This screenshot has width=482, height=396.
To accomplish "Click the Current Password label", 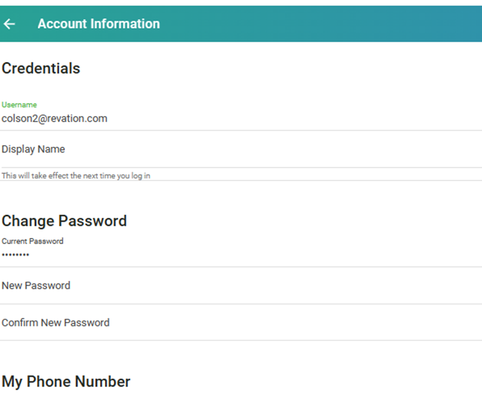I will [32, 241].
